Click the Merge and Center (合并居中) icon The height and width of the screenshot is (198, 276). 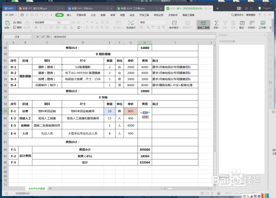[118, 23]
